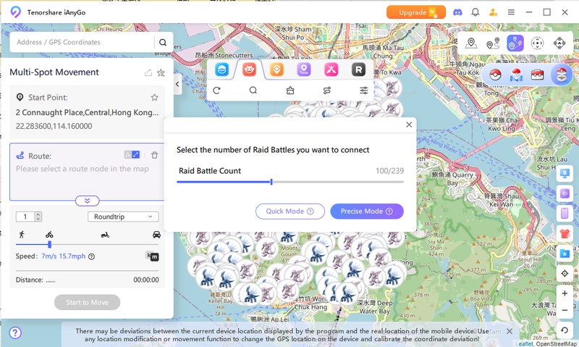This screenshot has width=579, height=347.
Task: Click the Upgrade button
Action: coord(415,12)
